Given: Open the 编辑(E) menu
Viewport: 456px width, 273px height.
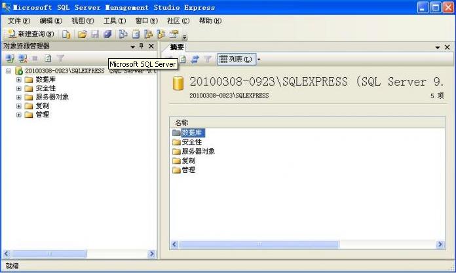Looking at the screenshot, I should click(x=51, y=21).
